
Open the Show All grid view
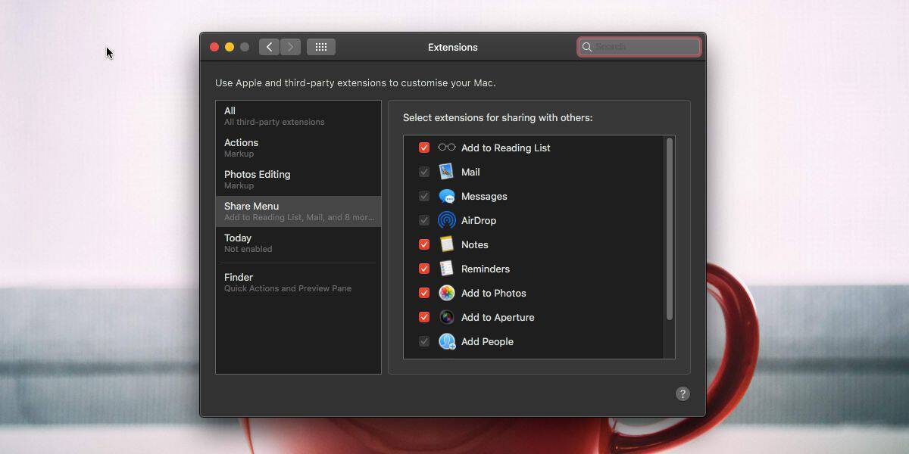tap(320, 47)
